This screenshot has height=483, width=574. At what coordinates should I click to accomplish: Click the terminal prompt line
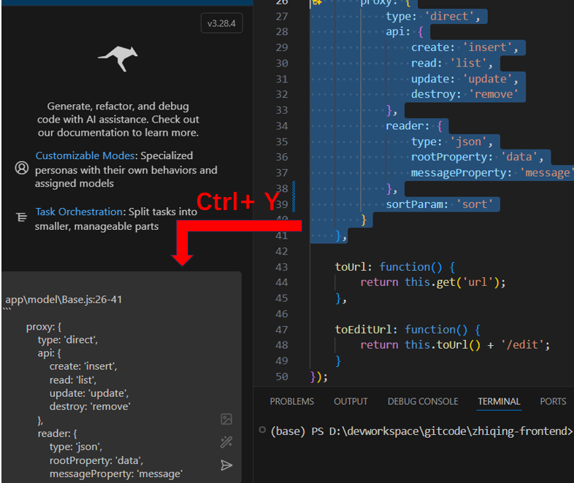click(x=421, y=431)
